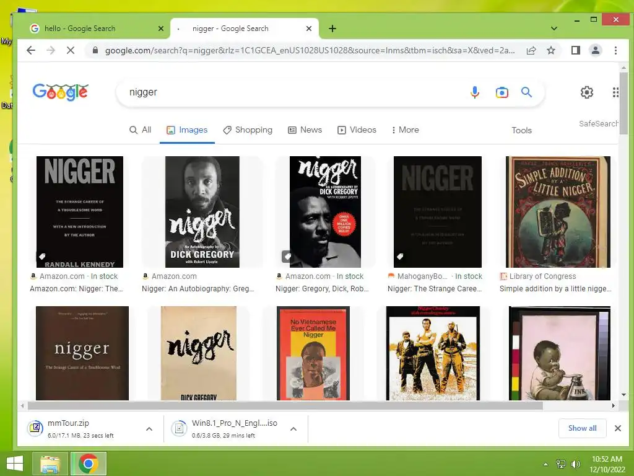634x476 pixels.
Task: Switch to the All results tab
Action: 141,130
